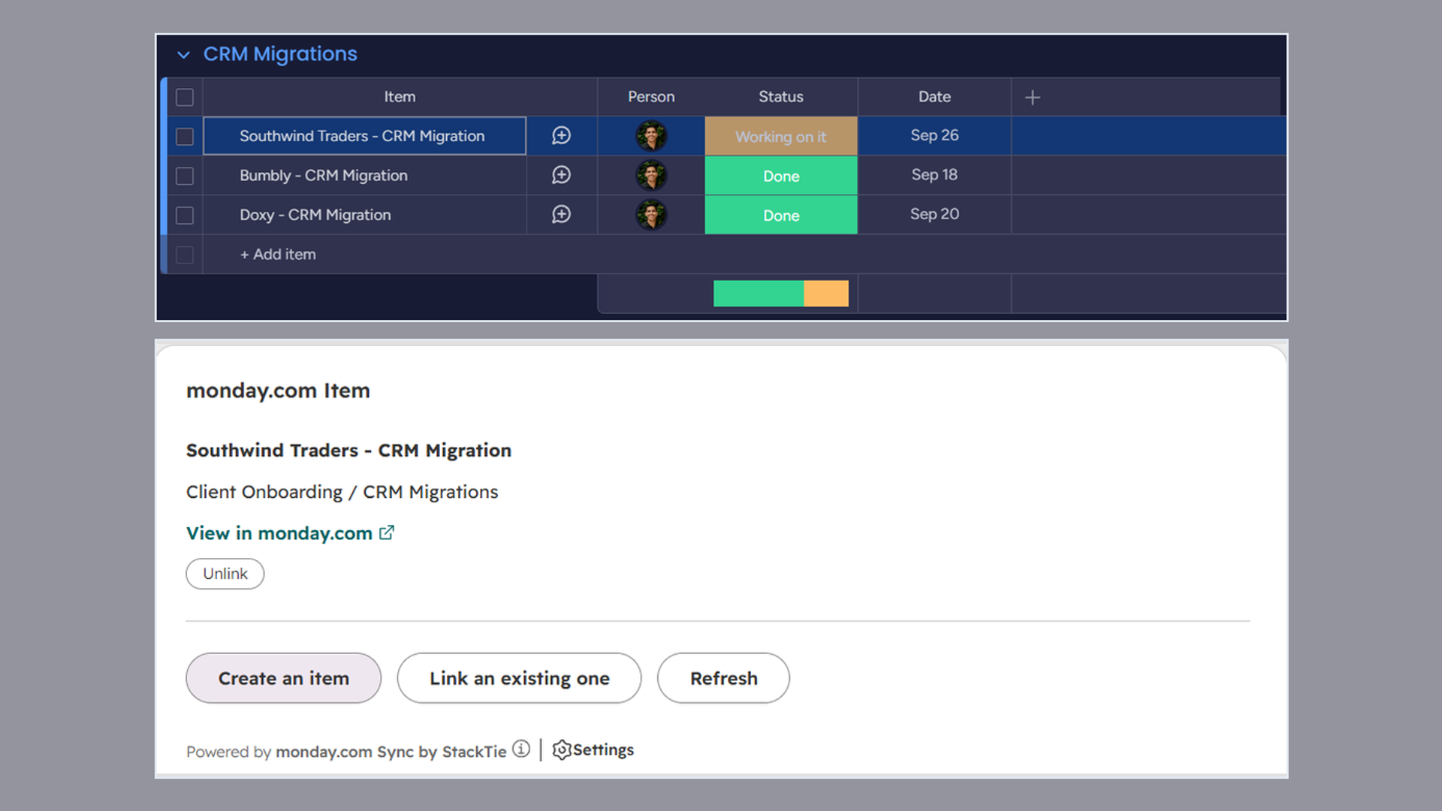Click the green Done segment of status summary
1442x811 pixels.
pos(759,294)
